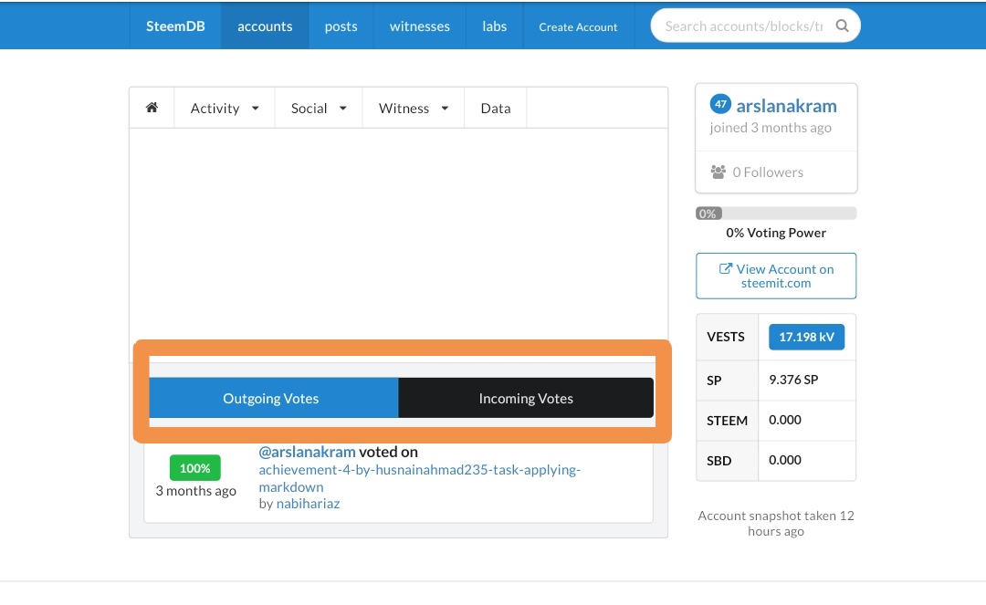Click the '0% Voting Power' label

click(776, 233)
